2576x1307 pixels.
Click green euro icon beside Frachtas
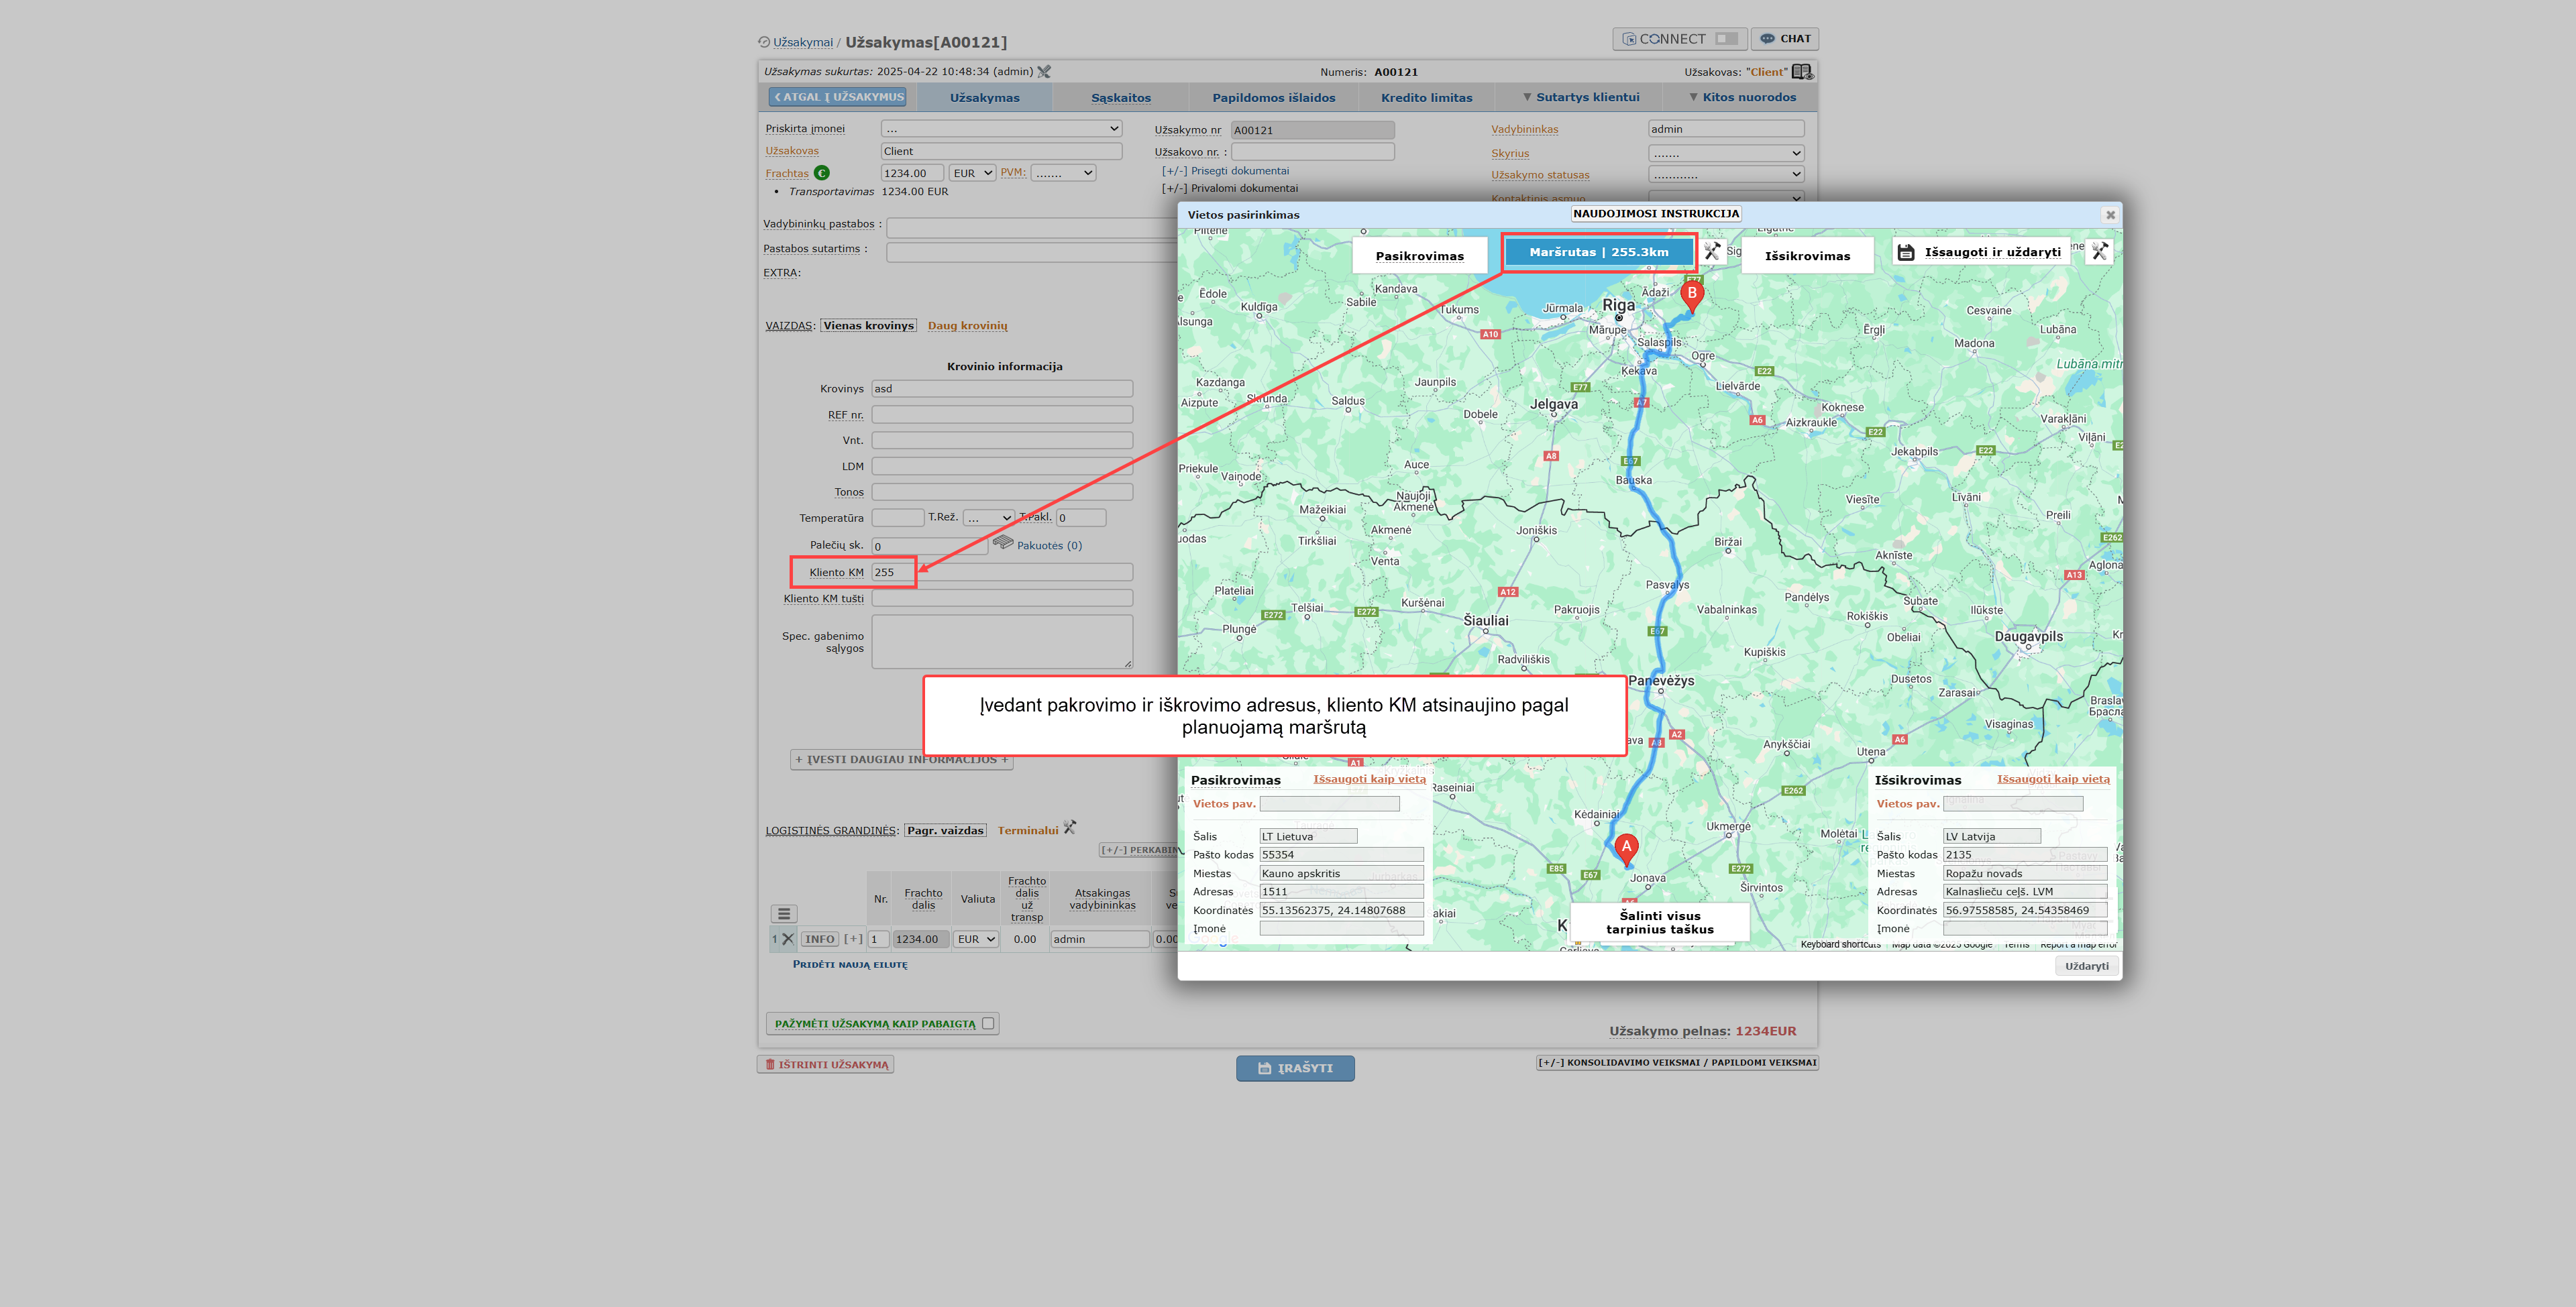[822, 173]
